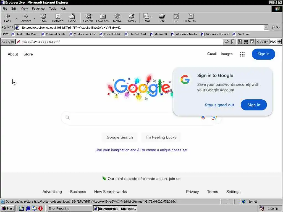Open the Settings footer link

(233, 192)
